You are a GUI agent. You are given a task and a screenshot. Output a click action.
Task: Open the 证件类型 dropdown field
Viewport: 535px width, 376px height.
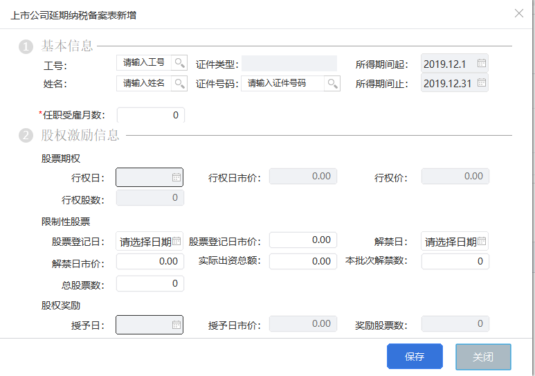click(x=289, y=64)
